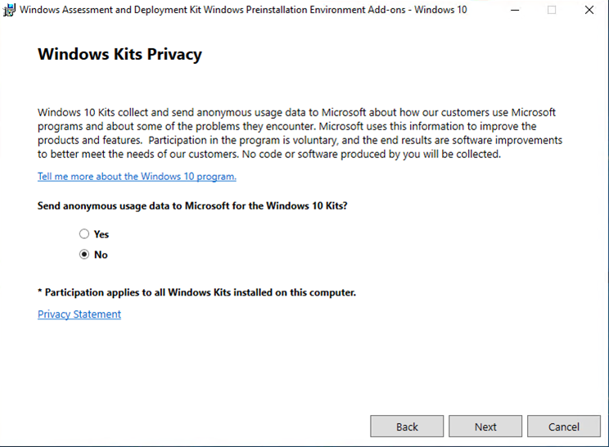Click the greyed-out maximize button

552,11
